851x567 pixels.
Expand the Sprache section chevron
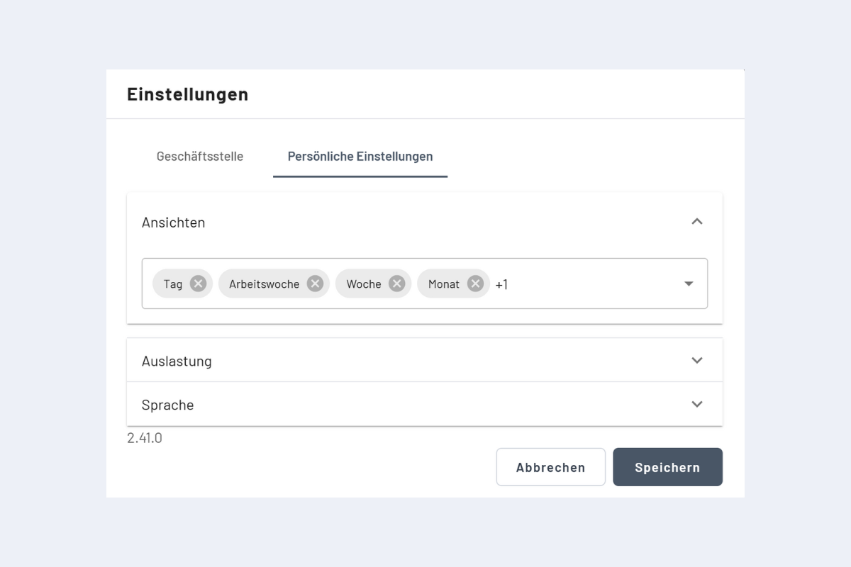696,404
